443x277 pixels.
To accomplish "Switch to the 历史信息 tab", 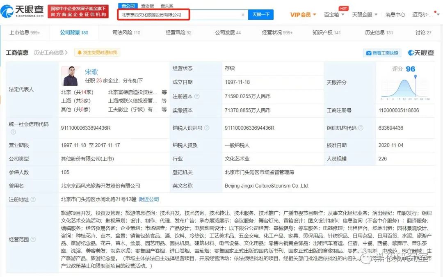I will click(379, 32).
